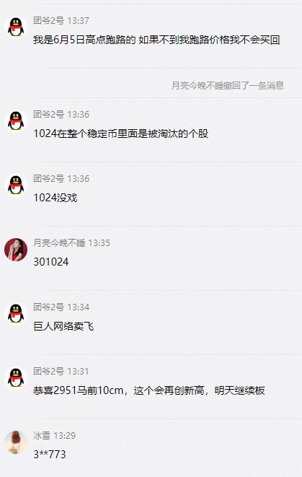Click the message starting '恭喜2951马前10cm'
This screenshot has width=302, height=477.
[149, 390]
